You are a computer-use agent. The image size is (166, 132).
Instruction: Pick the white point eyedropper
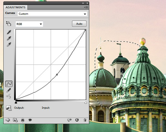(9, 44)
